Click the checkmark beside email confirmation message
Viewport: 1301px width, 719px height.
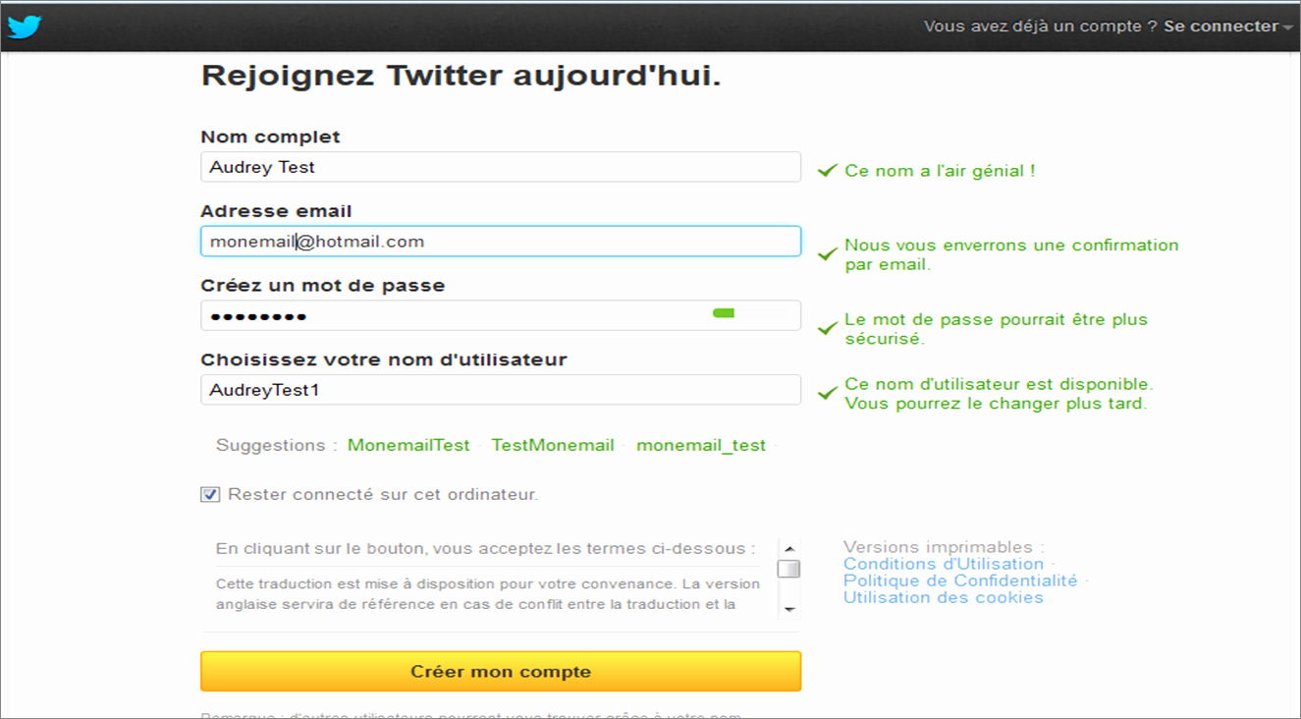click(828, 254)
